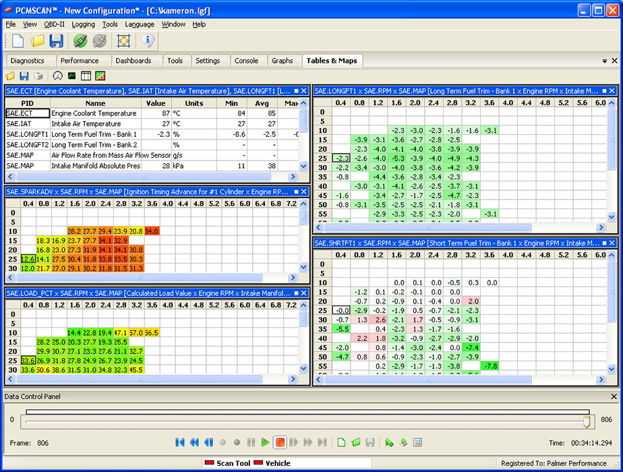Click the green Connect plug icon
The height and width of the screenshot is (472, 623).
80,40
